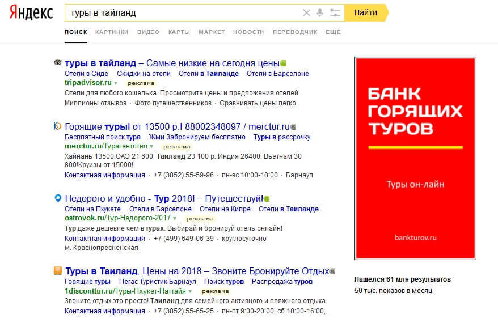Switch to the ВИДЕО tab

(148, 32)
